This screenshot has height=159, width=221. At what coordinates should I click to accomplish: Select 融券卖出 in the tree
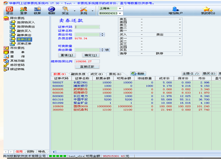(24, 35)
